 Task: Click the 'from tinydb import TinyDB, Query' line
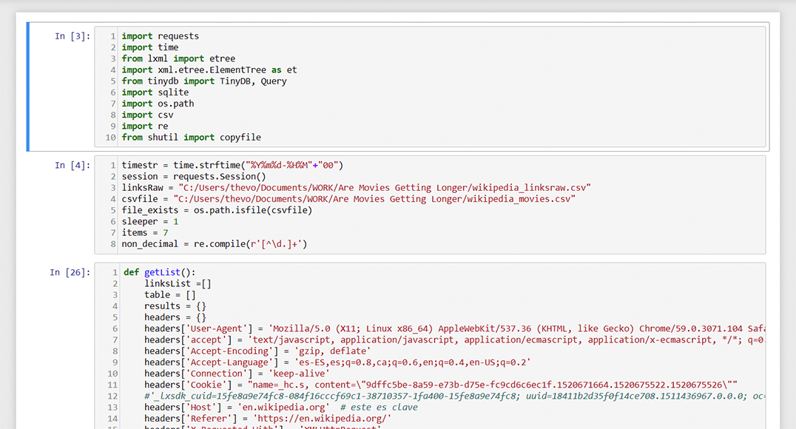(204, 81)
